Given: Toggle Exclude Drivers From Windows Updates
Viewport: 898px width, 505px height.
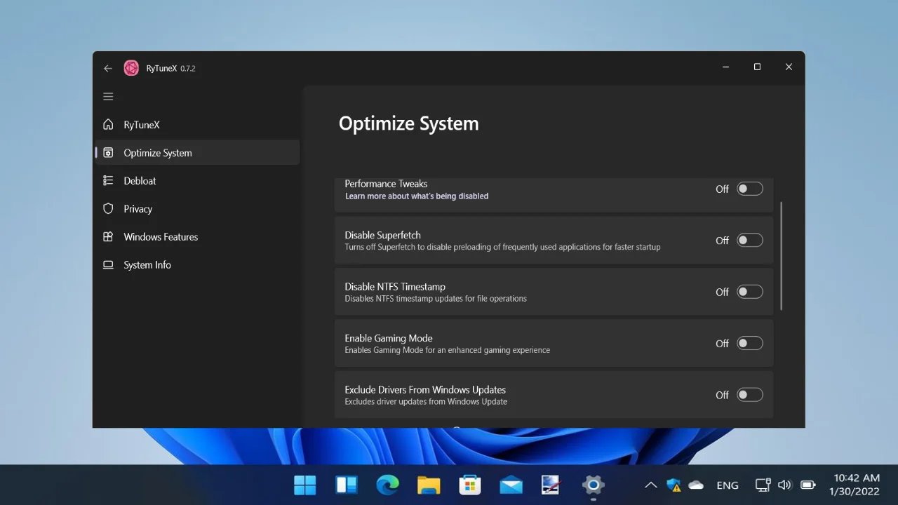Looking at the screenshot, I should point(749,395).
